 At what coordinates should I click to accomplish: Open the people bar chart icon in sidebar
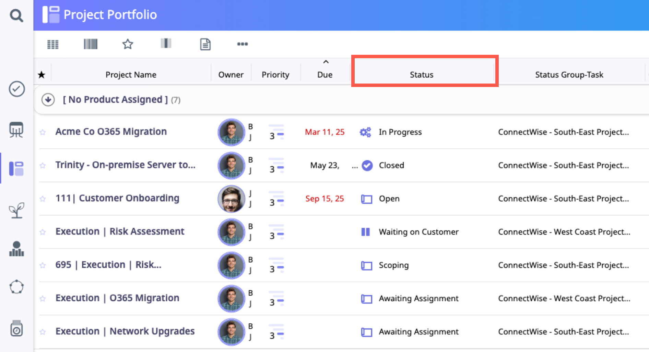click(16, 249)
